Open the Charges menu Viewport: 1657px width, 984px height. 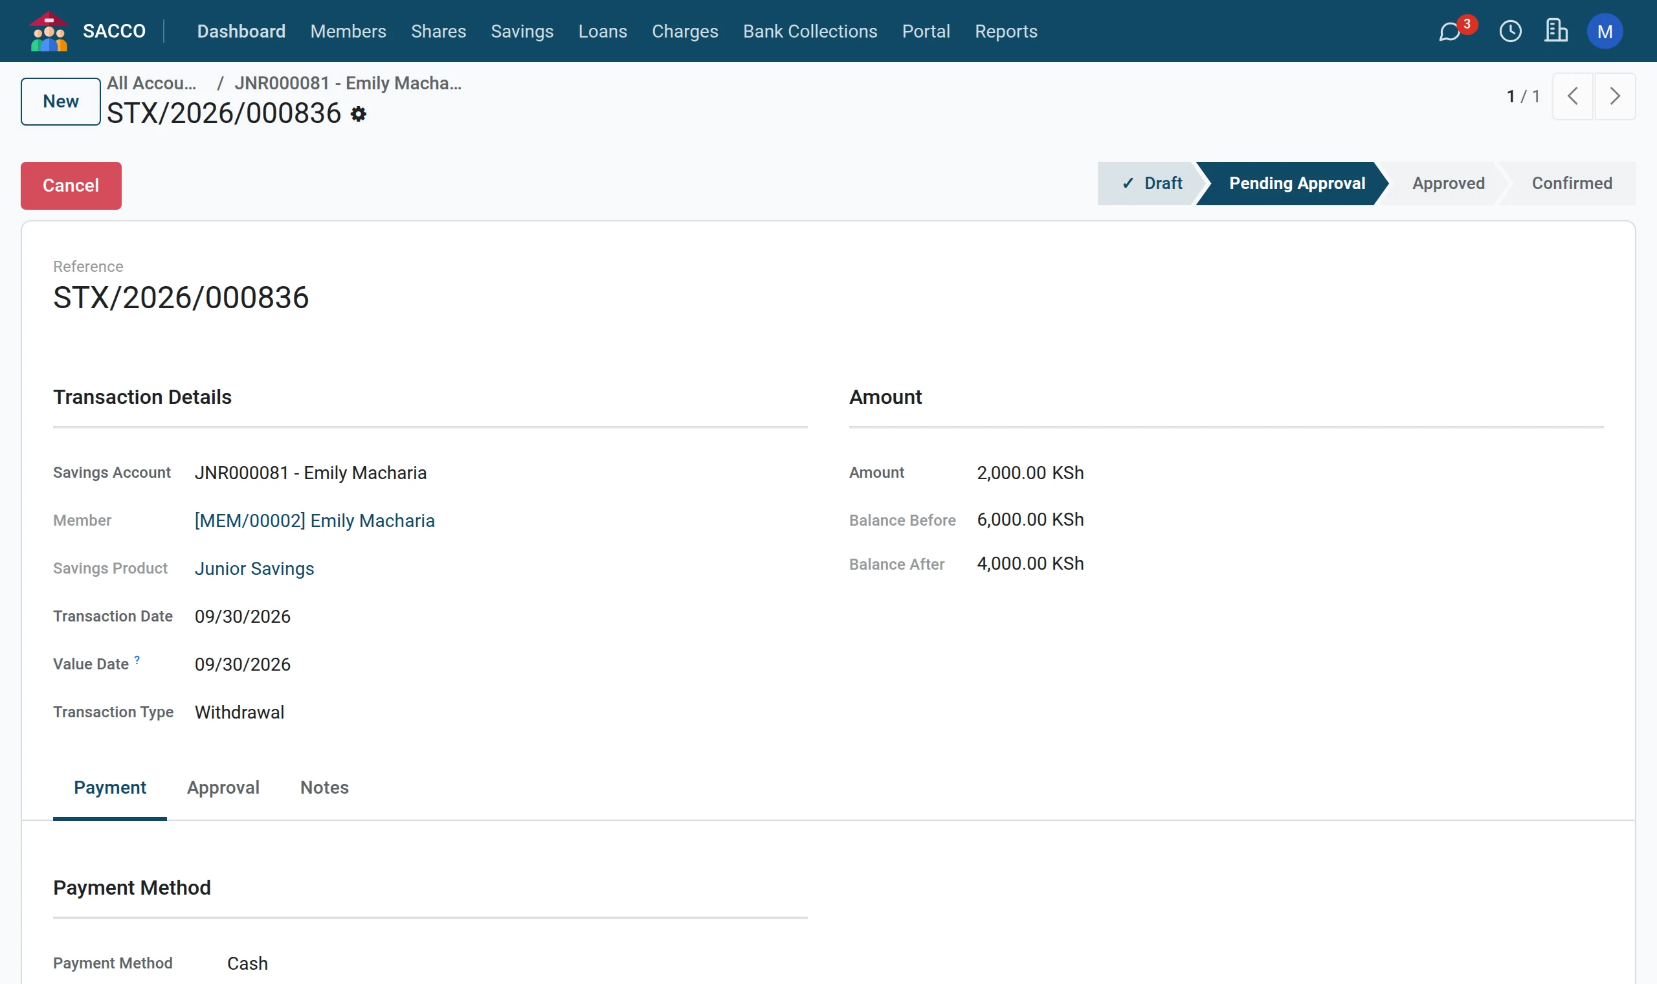pyautogui.click(x=685, y=31)
